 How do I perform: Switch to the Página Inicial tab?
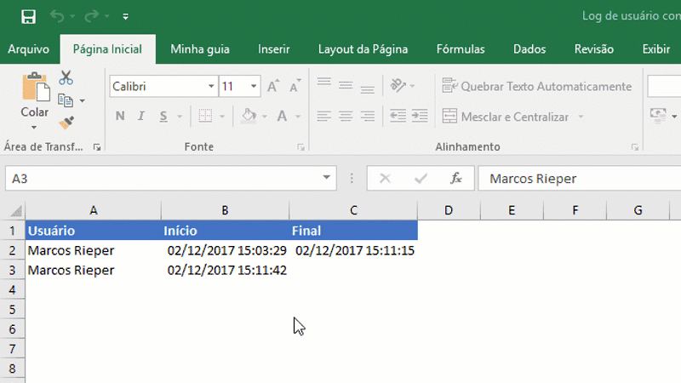107,49
